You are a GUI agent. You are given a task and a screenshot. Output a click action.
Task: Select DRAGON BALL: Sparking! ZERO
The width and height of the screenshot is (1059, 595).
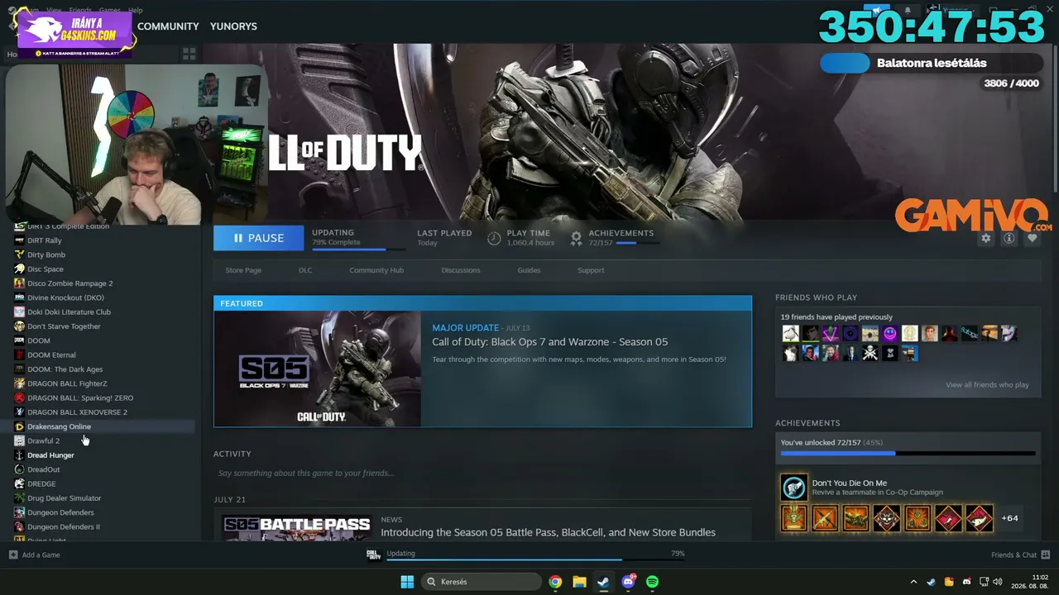pyautogui.click(x=80, y=397)
